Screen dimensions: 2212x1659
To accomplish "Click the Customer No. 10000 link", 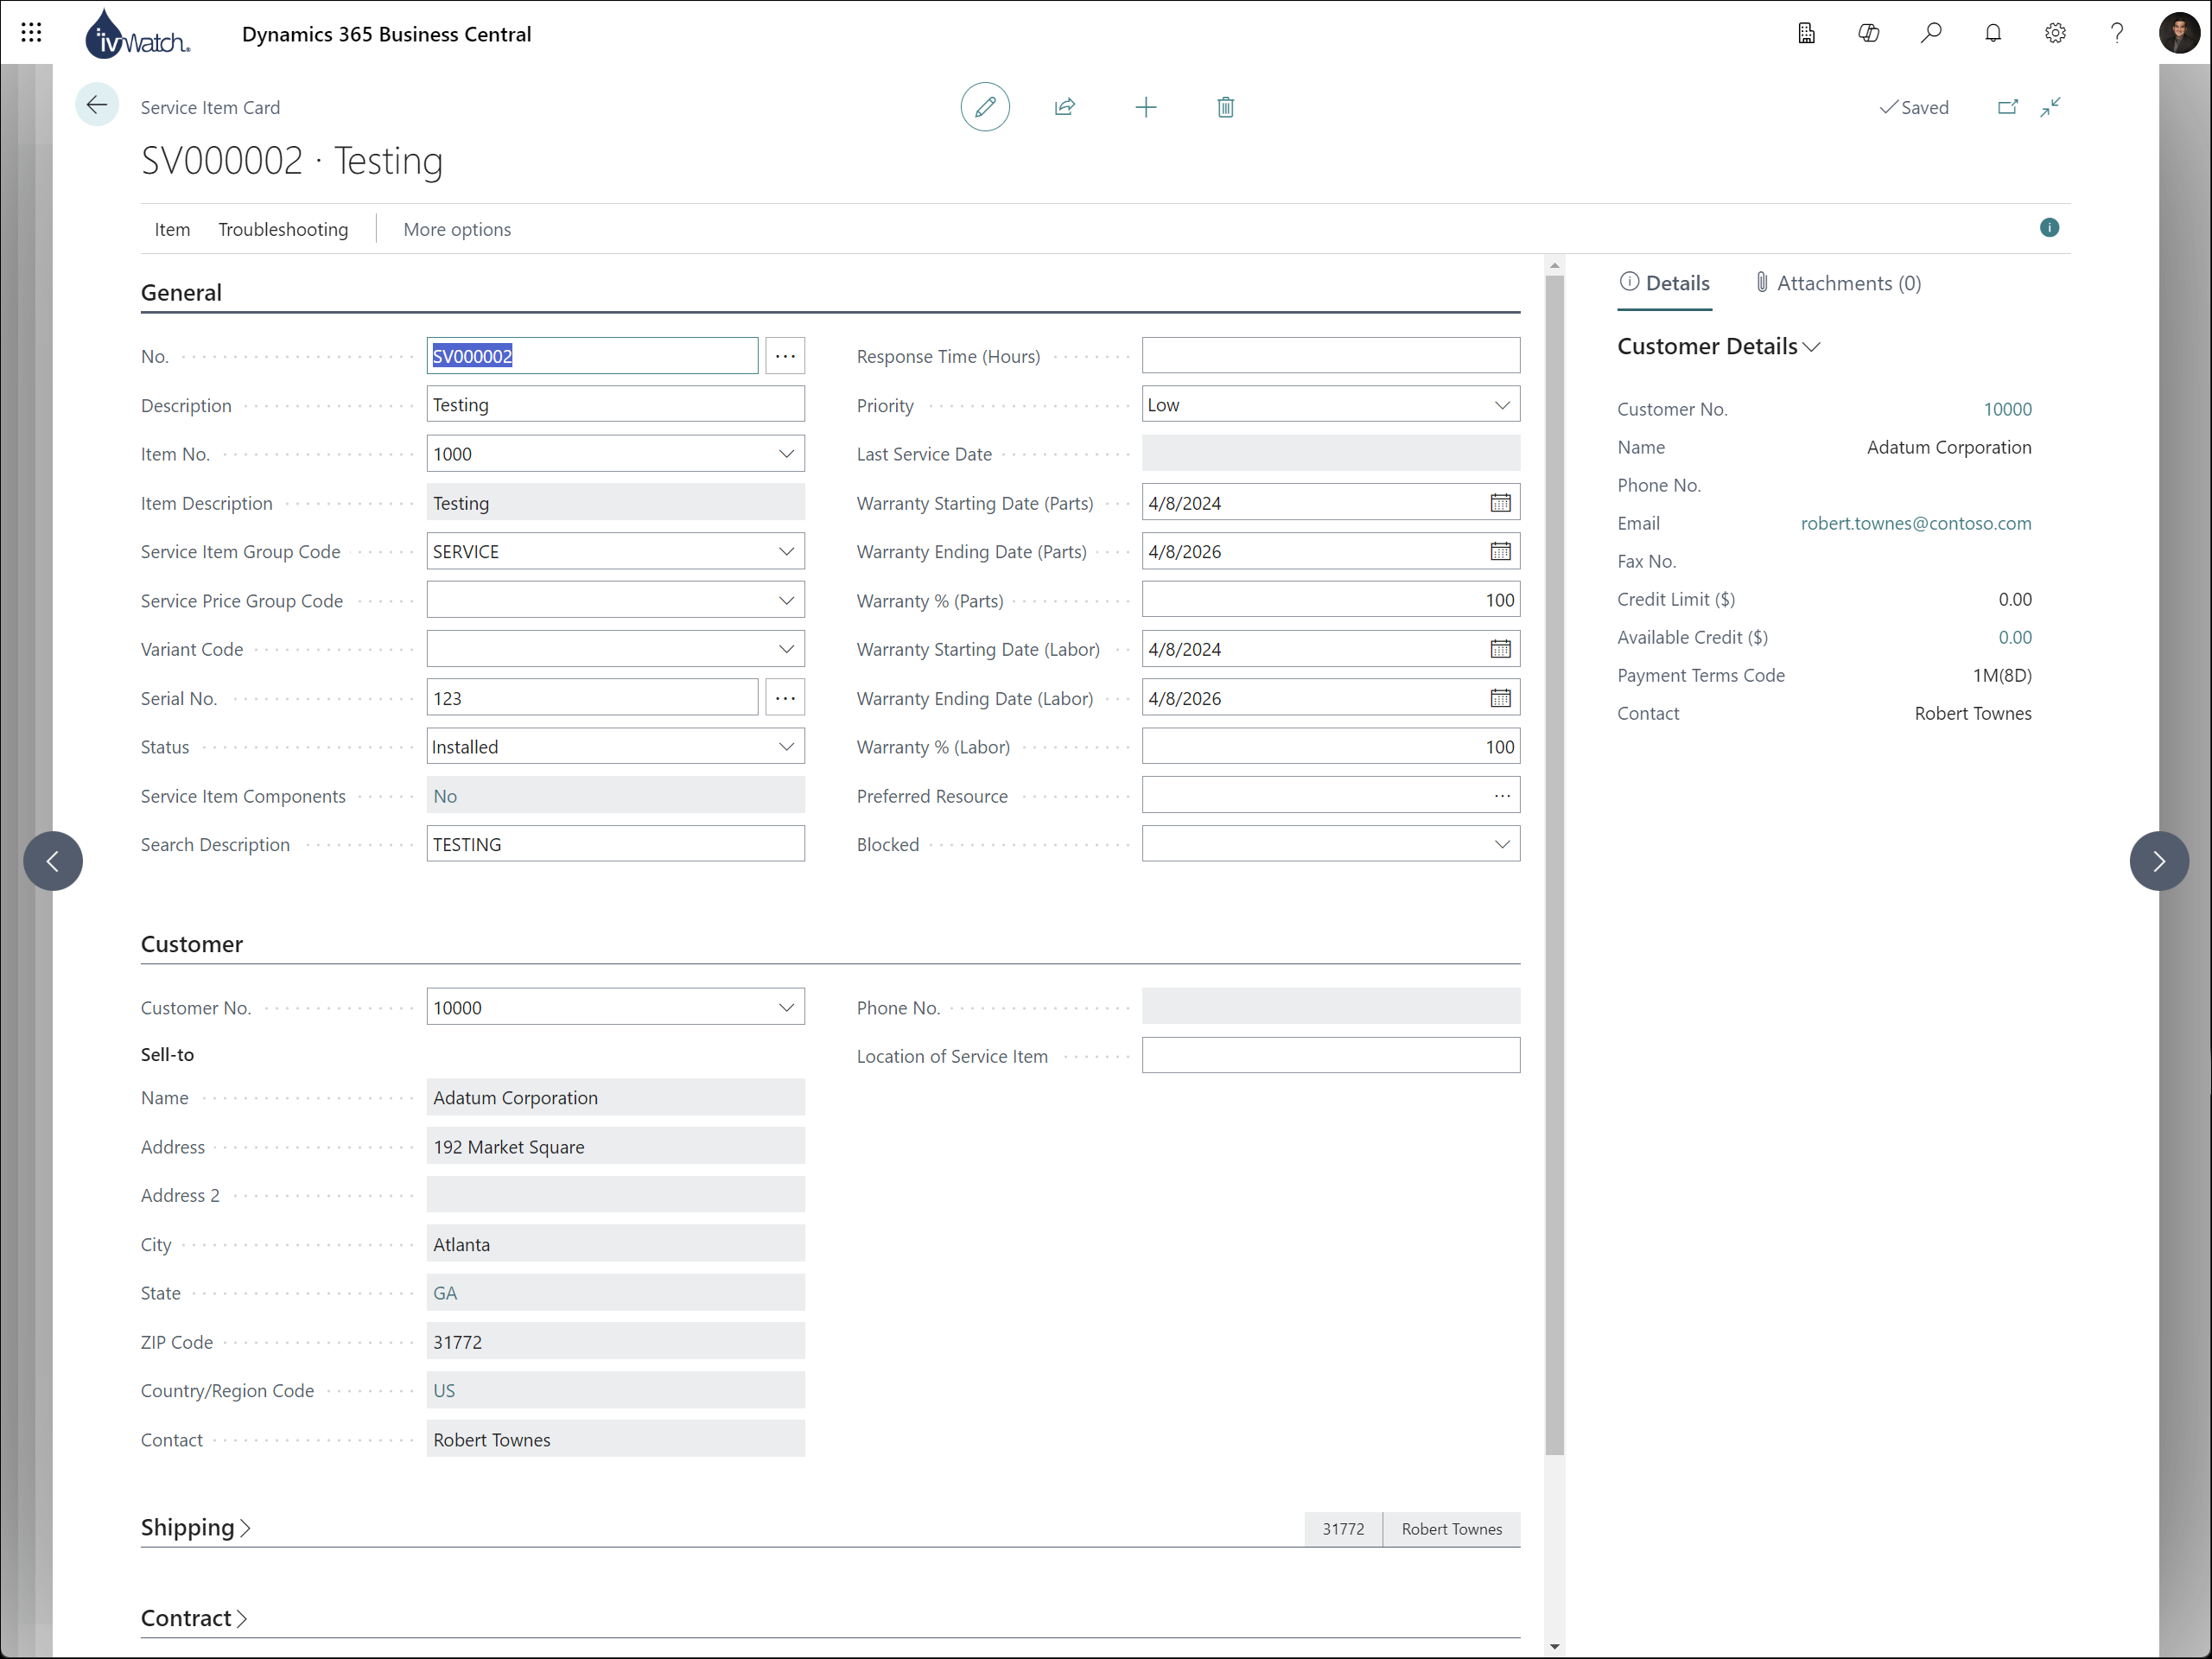I will tap(2008, 408).
